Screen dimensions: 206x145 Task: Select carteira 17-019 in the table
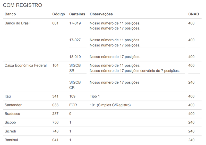pos(75,23)
